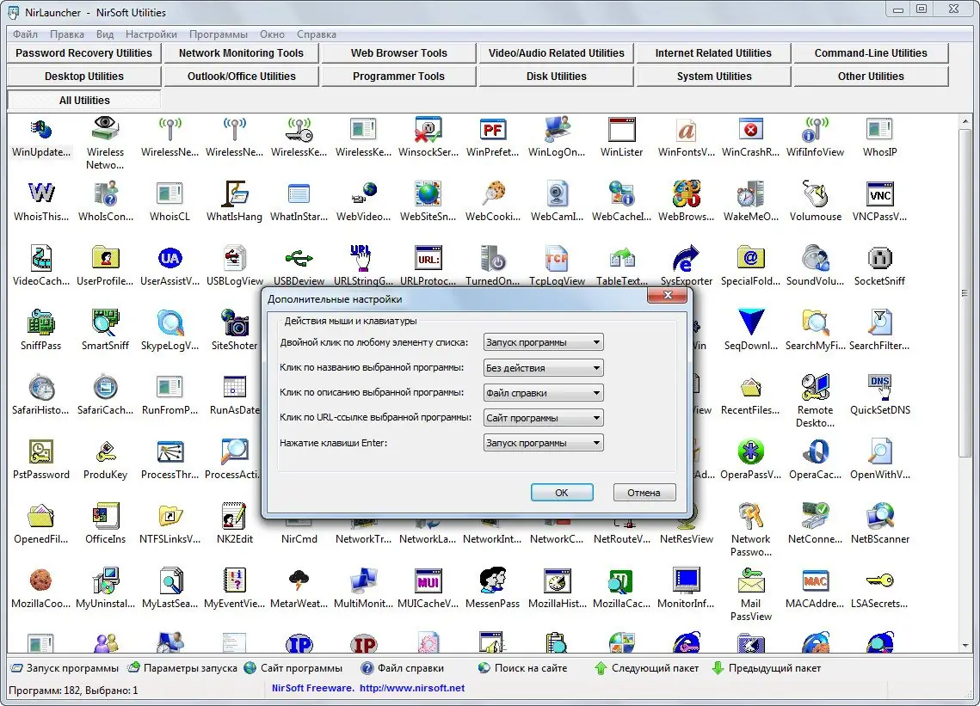This screenshot has width=980, height=706.
Task: Select the TcpLogView icon
Action: click(557, 259)
